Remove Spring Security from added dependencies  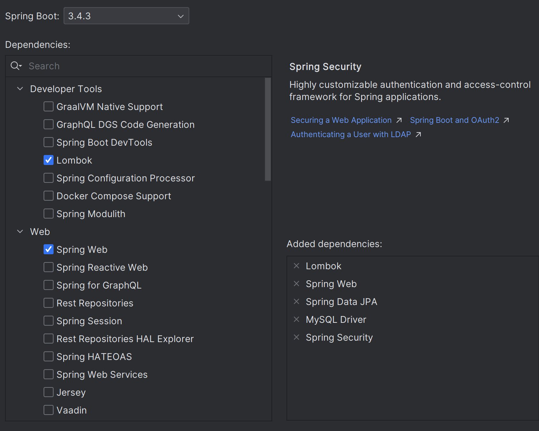click(296, 337)
